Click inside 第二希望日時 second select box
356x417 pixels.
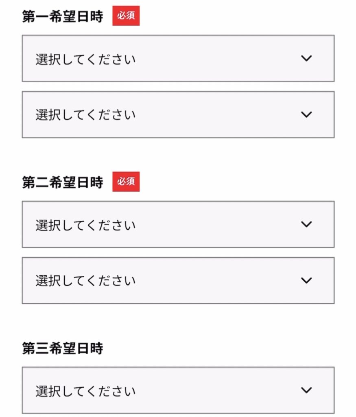coord(178,280)
